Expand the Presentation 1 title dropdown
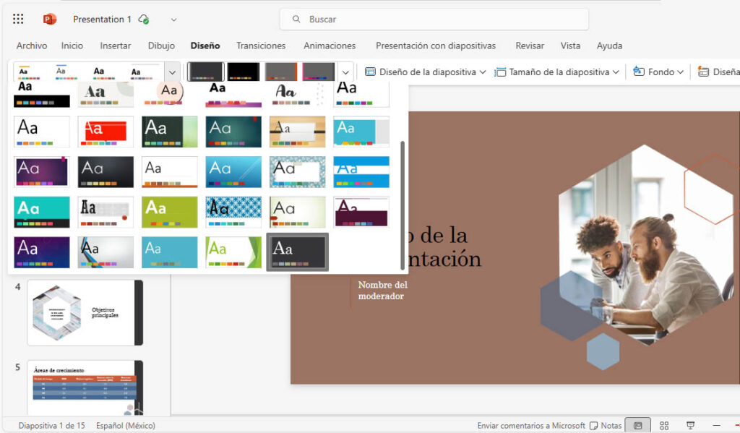 pos(173,20)
